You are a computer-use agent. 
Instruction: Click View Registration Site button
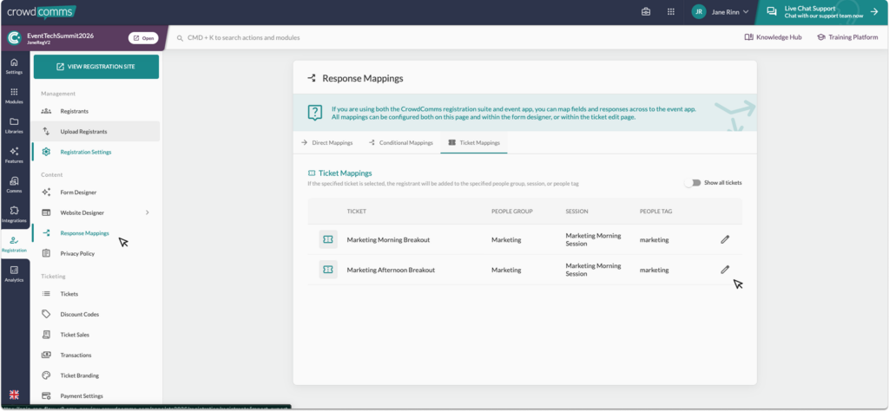[x=96, y=67]
